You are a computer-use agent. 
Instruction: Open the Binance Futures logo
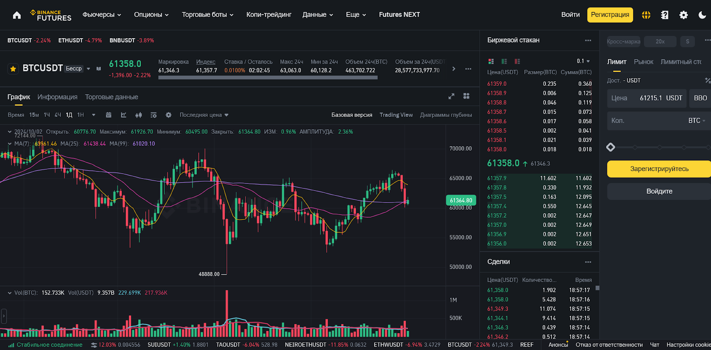tap(51, 15)
